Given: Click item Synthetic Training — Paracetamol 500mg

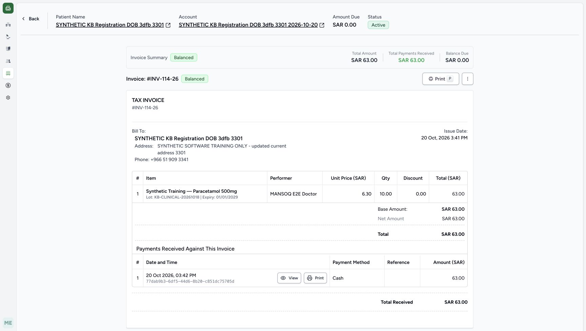Looking at the screenshot, I should point(191,191).
